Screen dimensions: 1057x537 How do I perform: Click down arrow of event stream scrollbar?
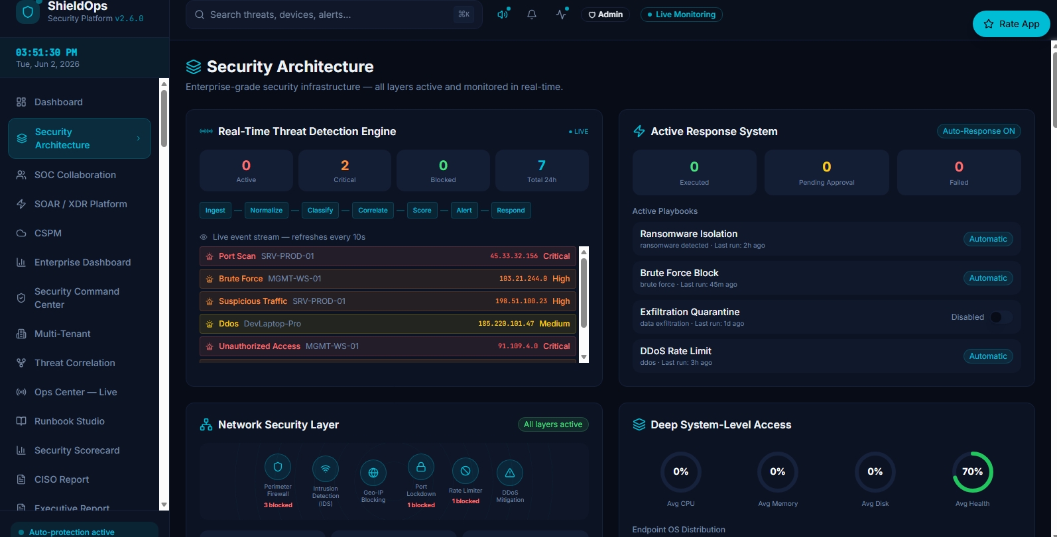point(584,357)
